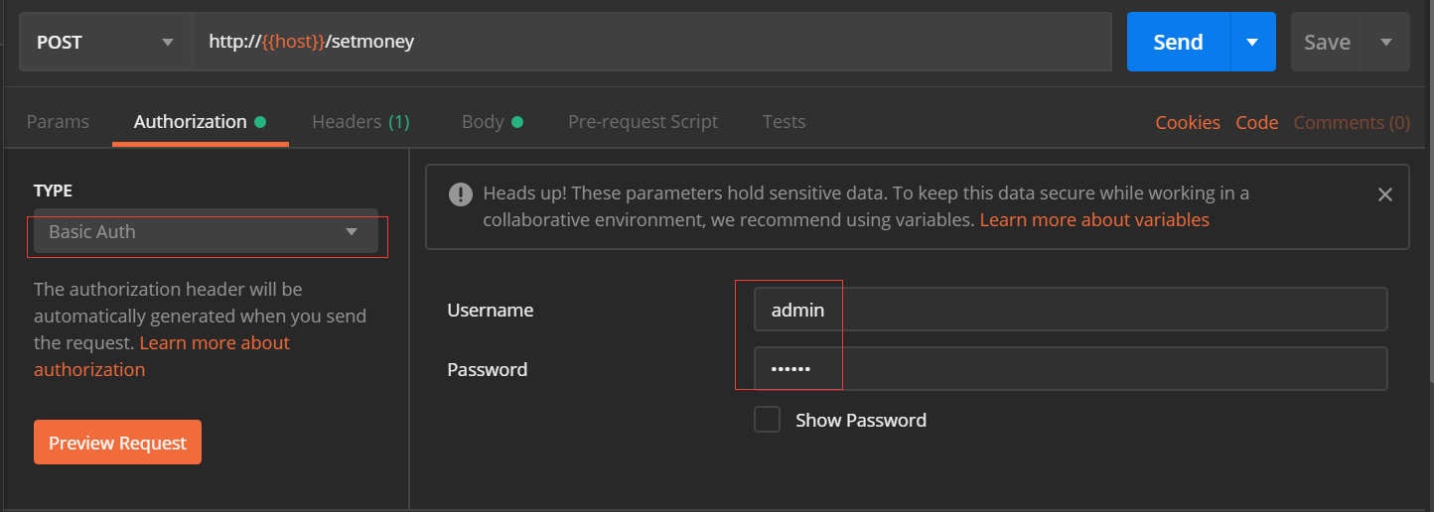
Task: Open the Save options dropdown arrow
Action: point(1386,42)
